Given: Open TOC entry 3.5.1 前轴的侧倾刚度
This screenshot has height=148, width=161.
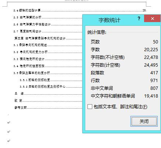Looking at the screenshot, I should point(35,80).
